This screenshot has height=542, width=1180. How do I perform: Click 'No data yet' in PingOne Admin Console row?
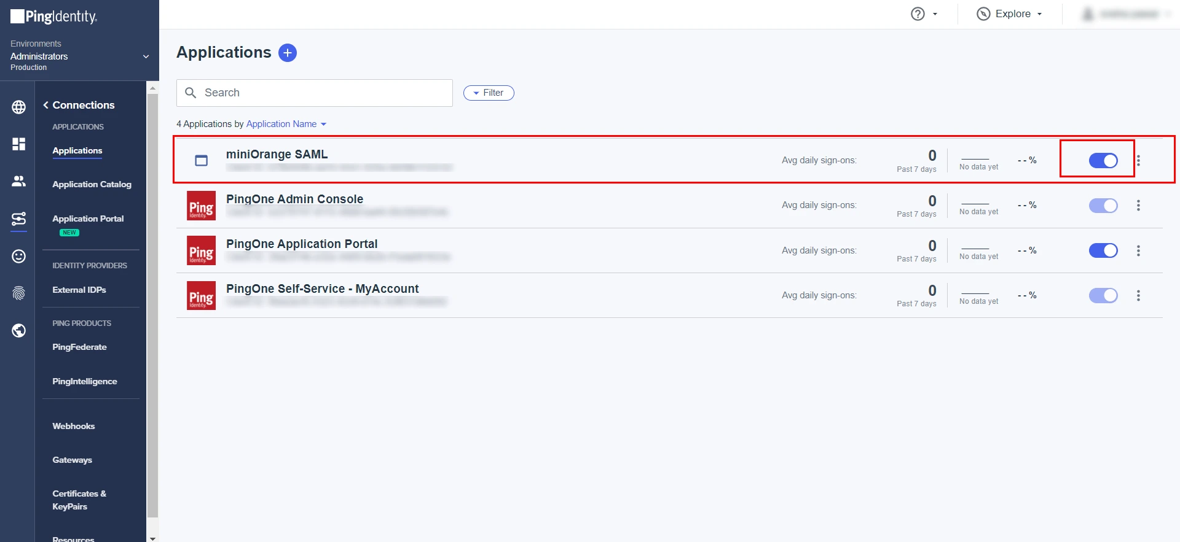click(x=979, y=212)
